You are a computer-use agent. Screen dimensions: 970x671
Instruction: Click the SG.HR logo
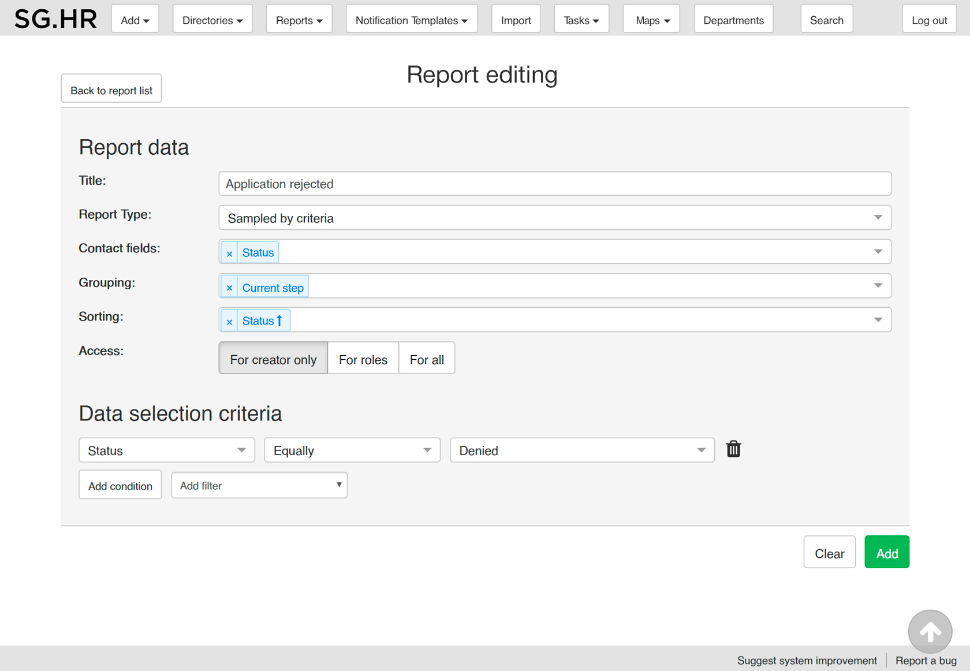[x=56, y=19]
